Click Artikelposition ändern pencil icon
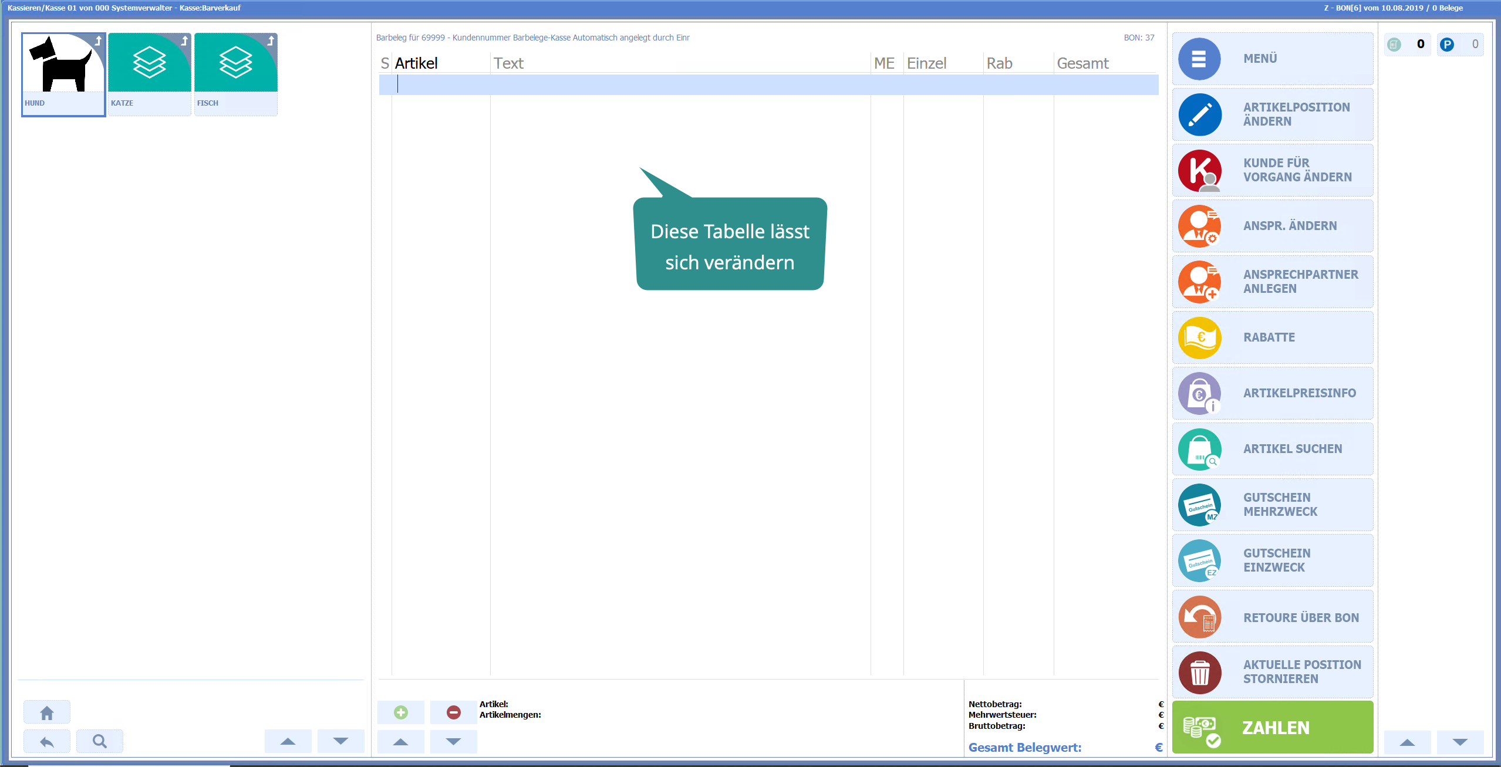The height and width of the screenshot is (767, 1501). 1200,114
